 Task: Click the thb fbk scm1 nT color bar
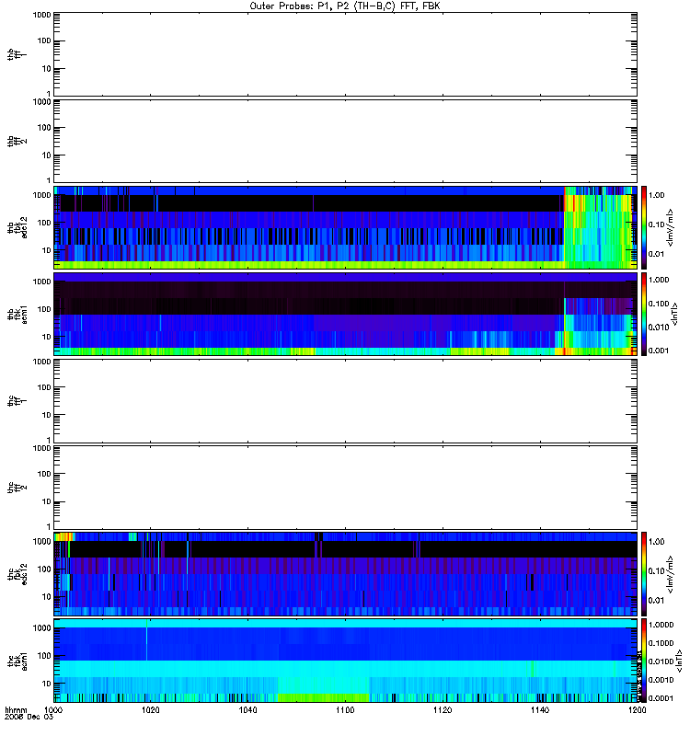644,314
